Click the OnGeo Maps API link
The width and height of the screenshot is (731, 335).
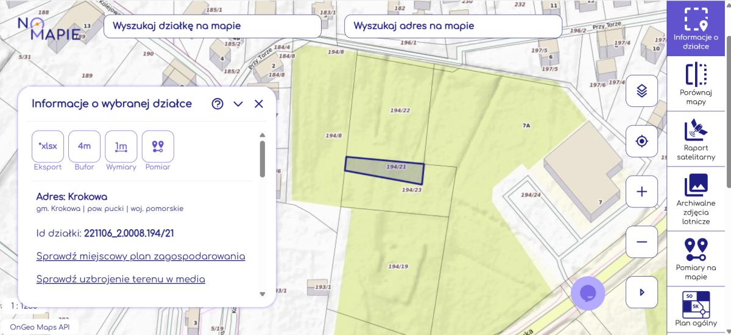pyautogui.click(x=40, y=326)
